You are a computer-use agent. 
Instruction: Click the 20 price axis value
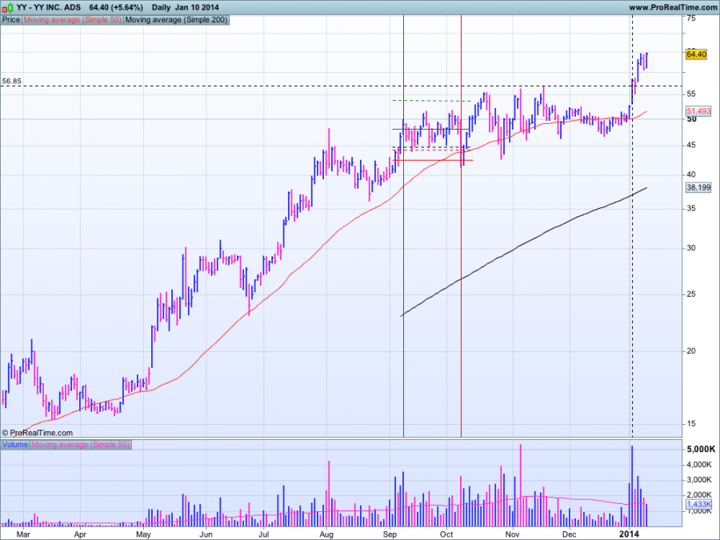tap(691, 351)
